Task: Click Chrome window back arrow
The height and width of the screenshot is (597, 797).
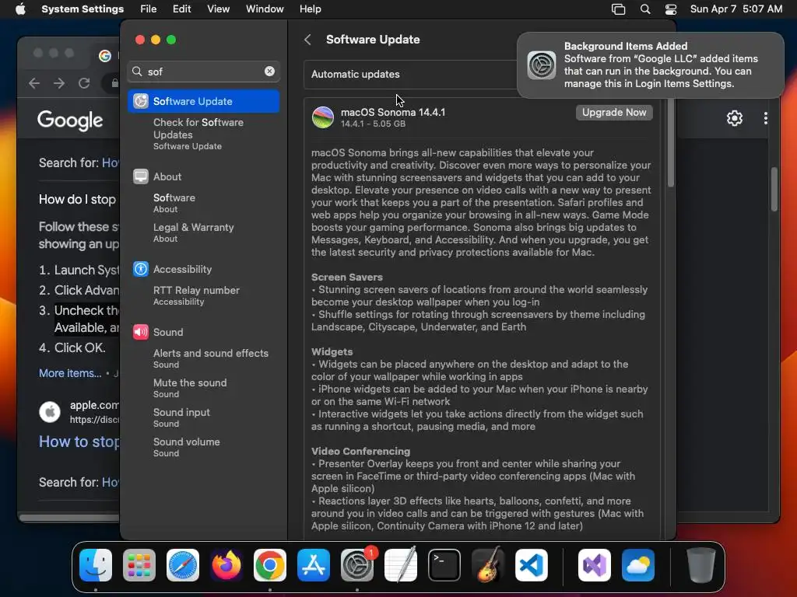Action: pos(34,83)
